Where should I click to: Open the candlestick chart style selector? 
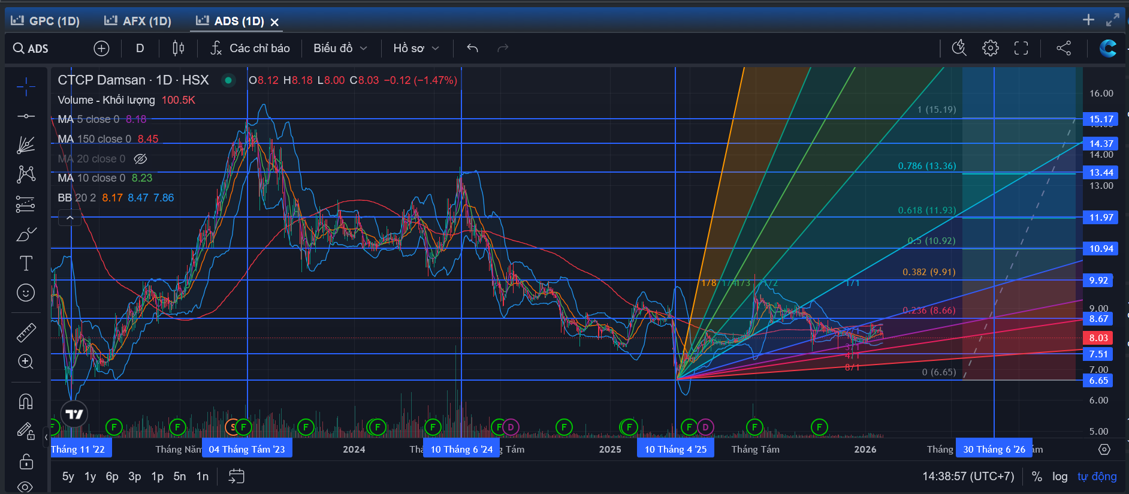point(178,49)
